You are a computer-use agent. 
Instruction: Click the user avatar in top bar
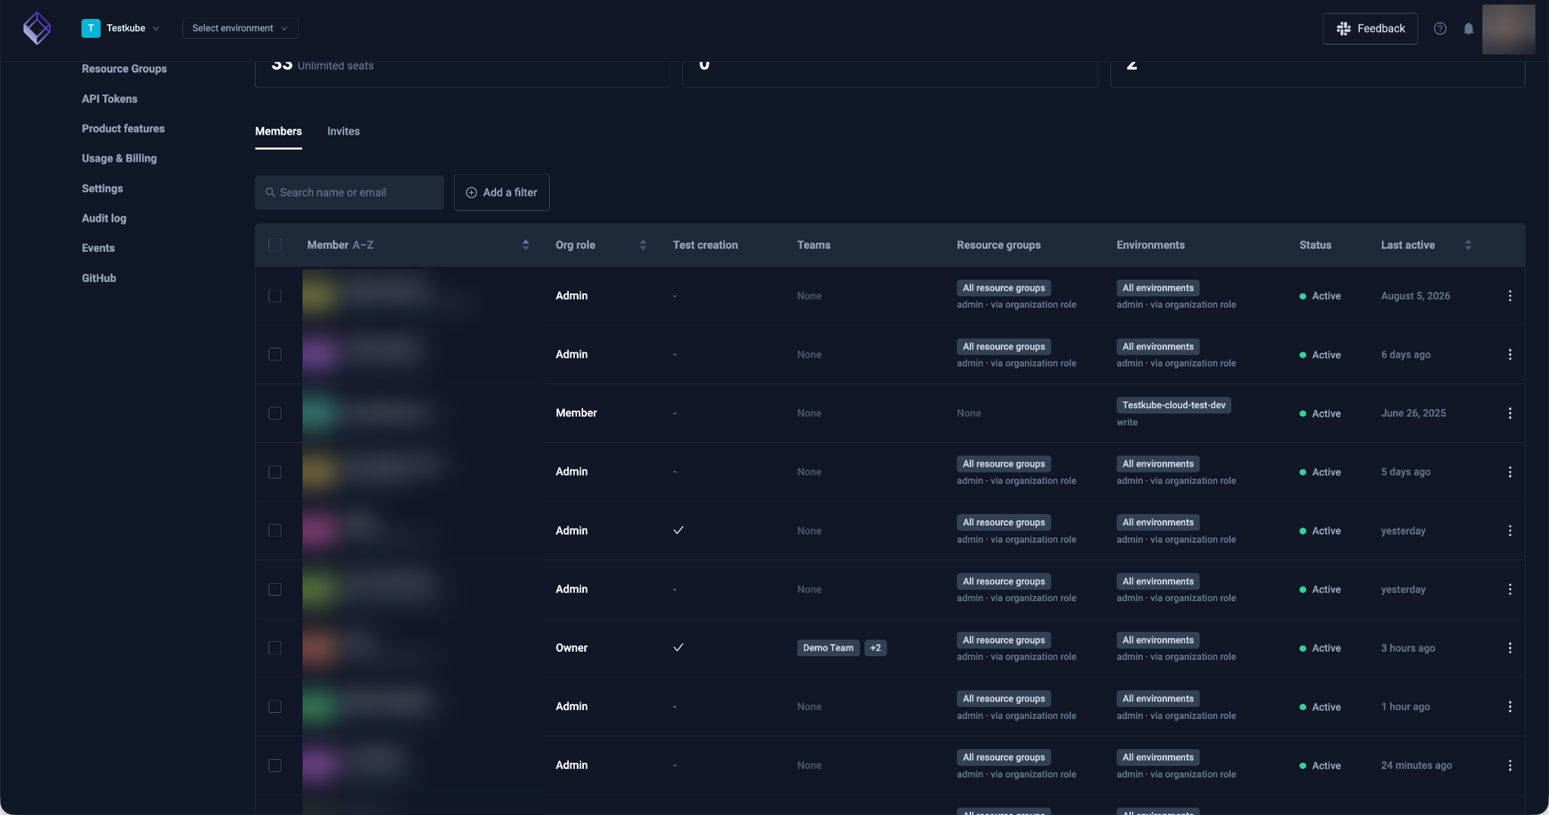click(x=1508, y=29)
